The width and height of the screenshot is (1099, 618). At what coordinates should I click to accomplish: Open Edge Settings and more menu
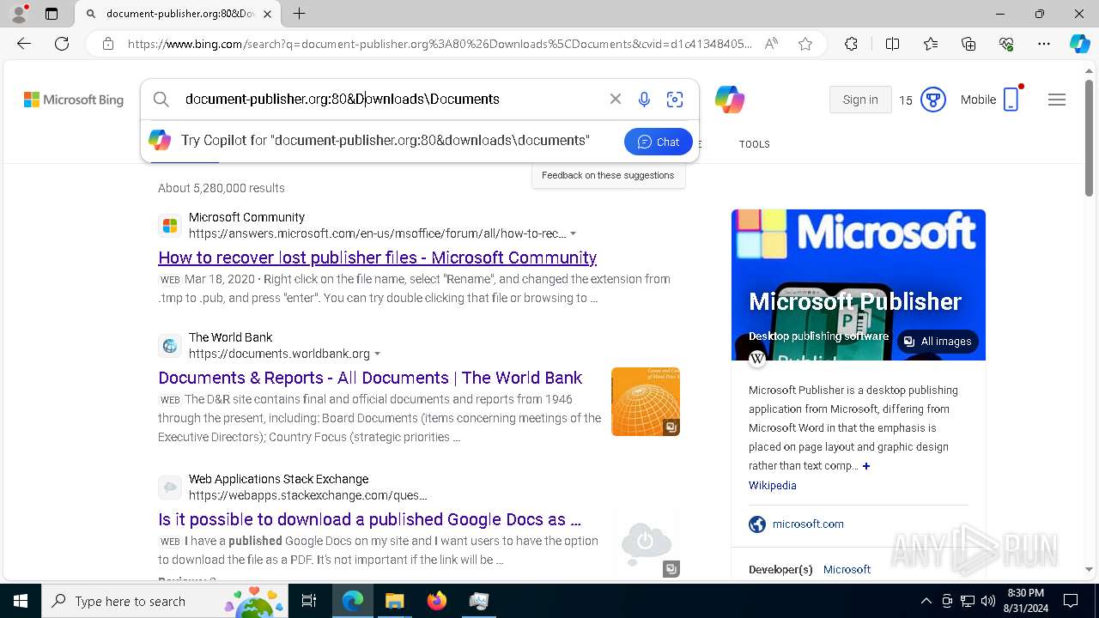pos(1044,44)
